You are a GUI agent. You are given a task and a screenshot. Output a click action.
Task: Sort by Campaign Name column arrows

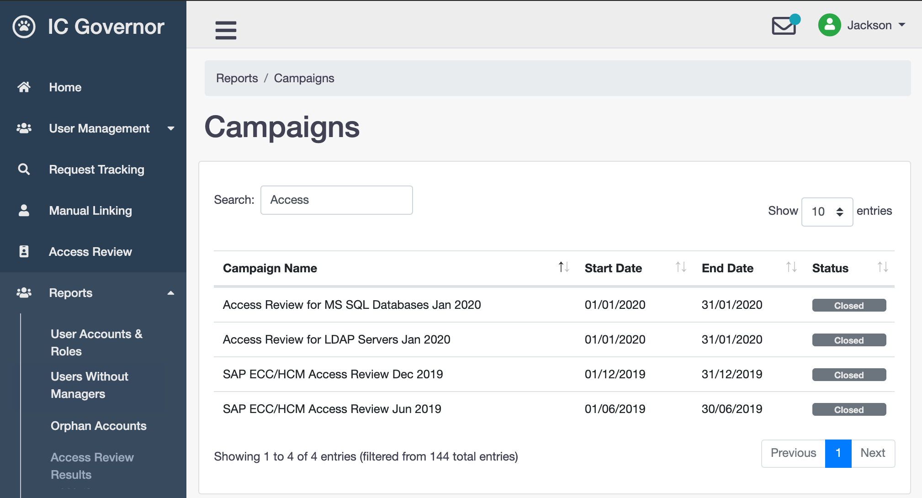pyautogui.click(x=564, y=267)
